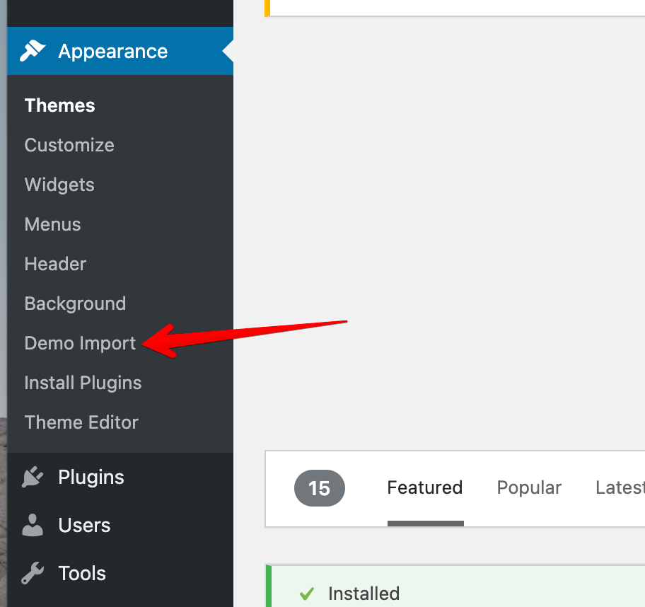Open the Header submenu item
Image resolution: width=645 pixels, height=607 pixels.
coord(55,264)
